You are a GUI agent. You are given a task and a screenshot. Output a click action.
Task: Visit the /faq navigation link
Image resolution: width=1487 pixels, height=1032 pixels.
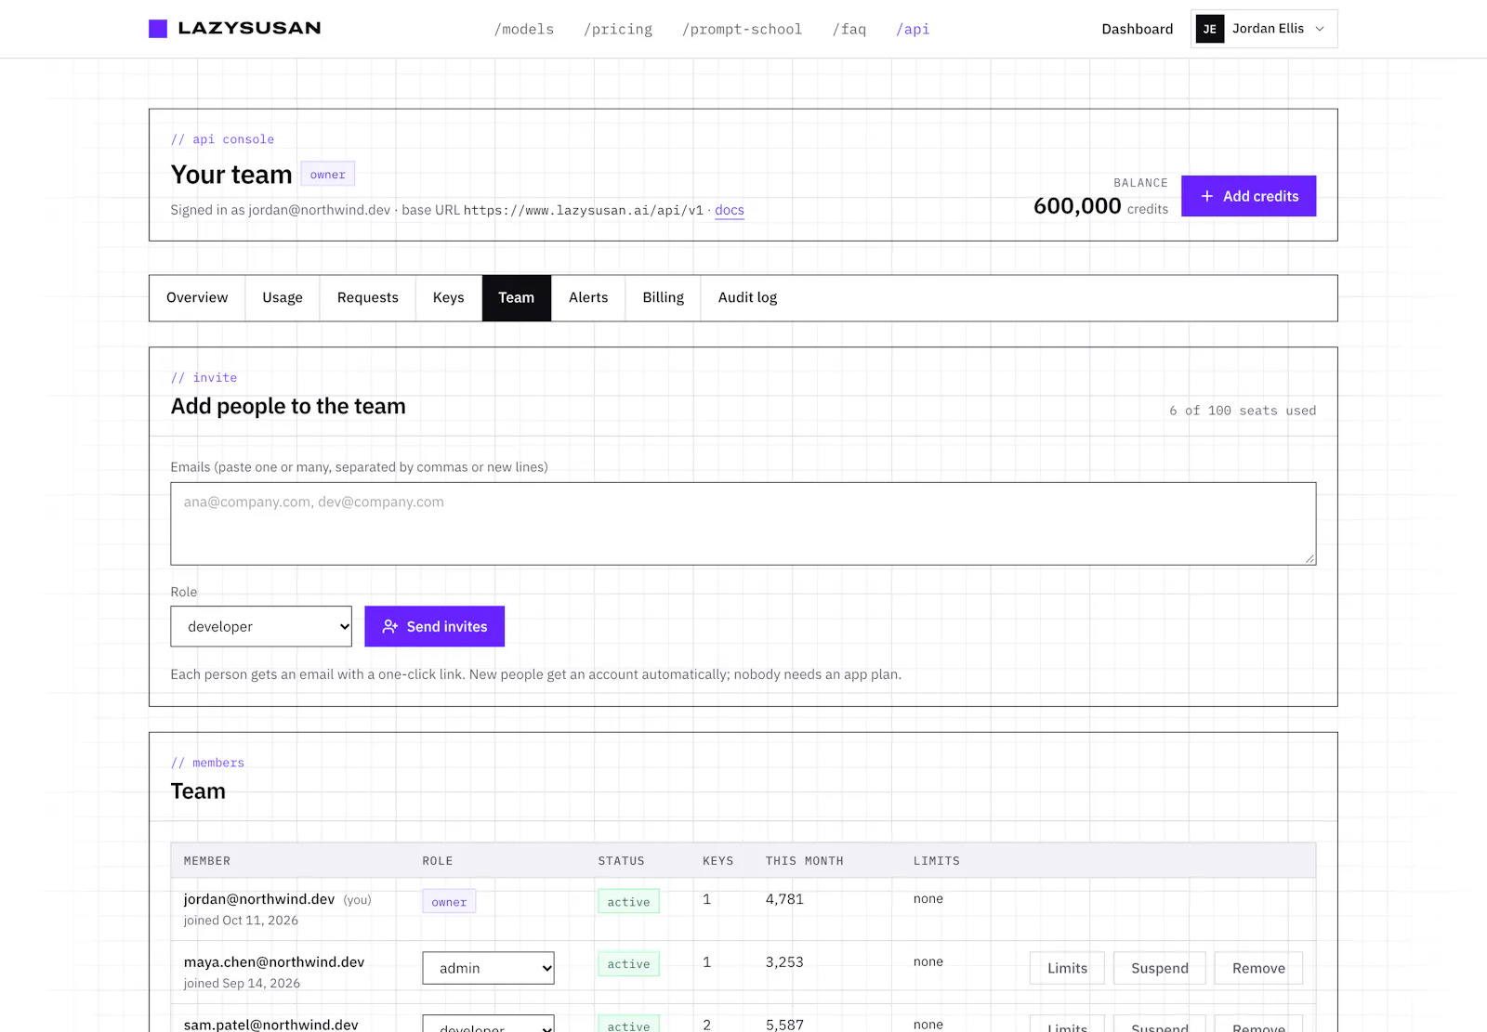coord(849,29)
